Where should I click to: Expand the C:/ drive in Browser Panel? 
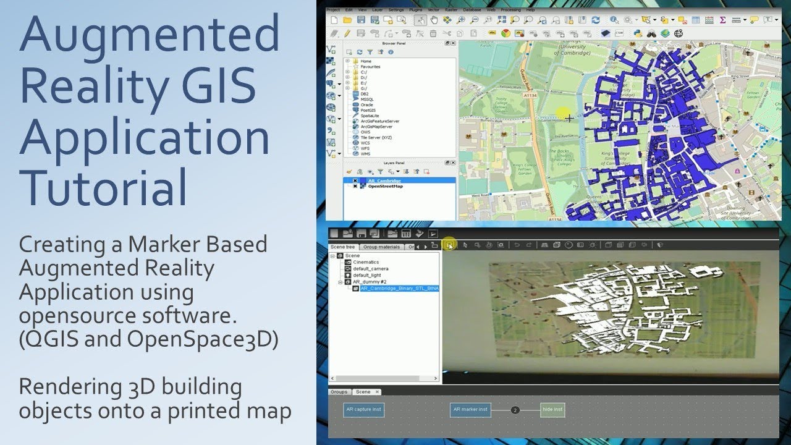(348, 72)
